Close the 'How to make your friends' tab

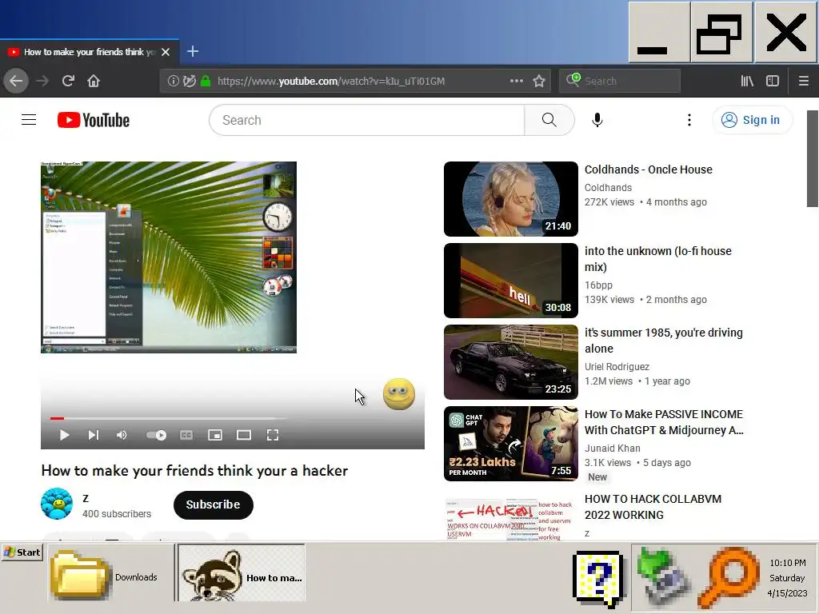coord(166,52)
